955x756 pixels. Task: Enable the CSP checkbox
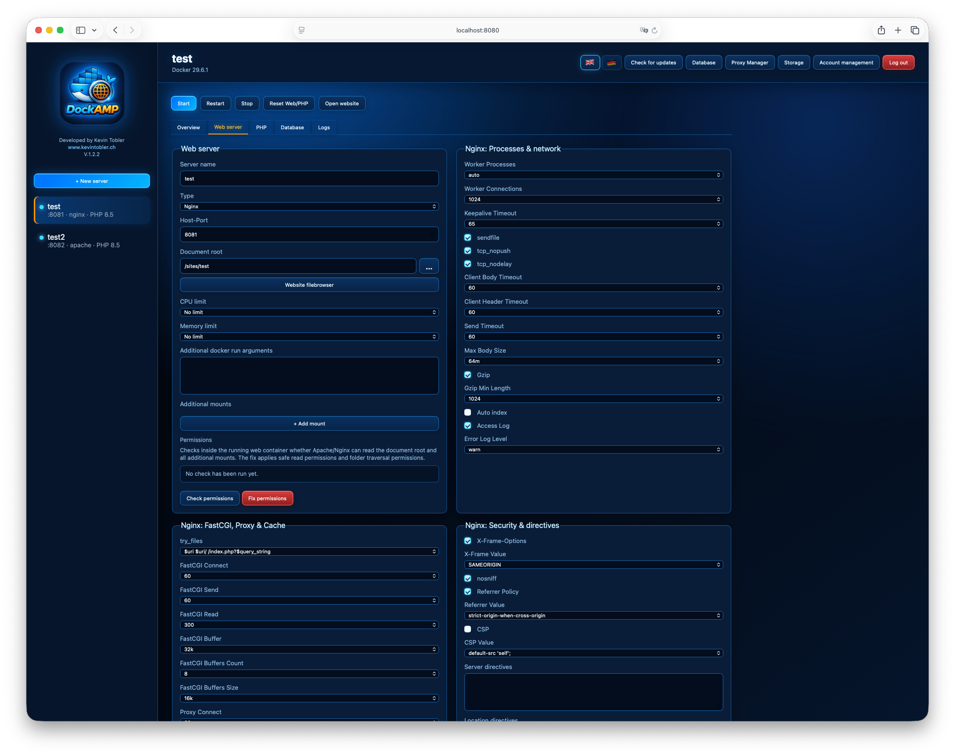tap(468, 630)
